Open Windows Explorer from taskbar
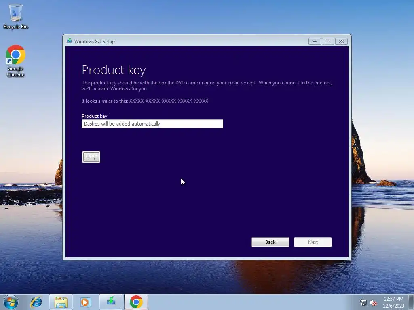The height and width of the screenshot is (310, 414). pos(61,302)
